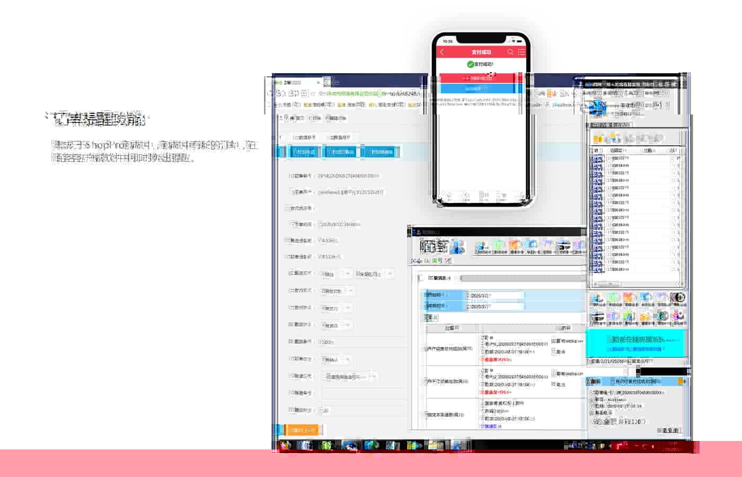Tap the cart icon in the phone bottom bar
Screen dimensions: 742x477
click(x=501, y=197)
